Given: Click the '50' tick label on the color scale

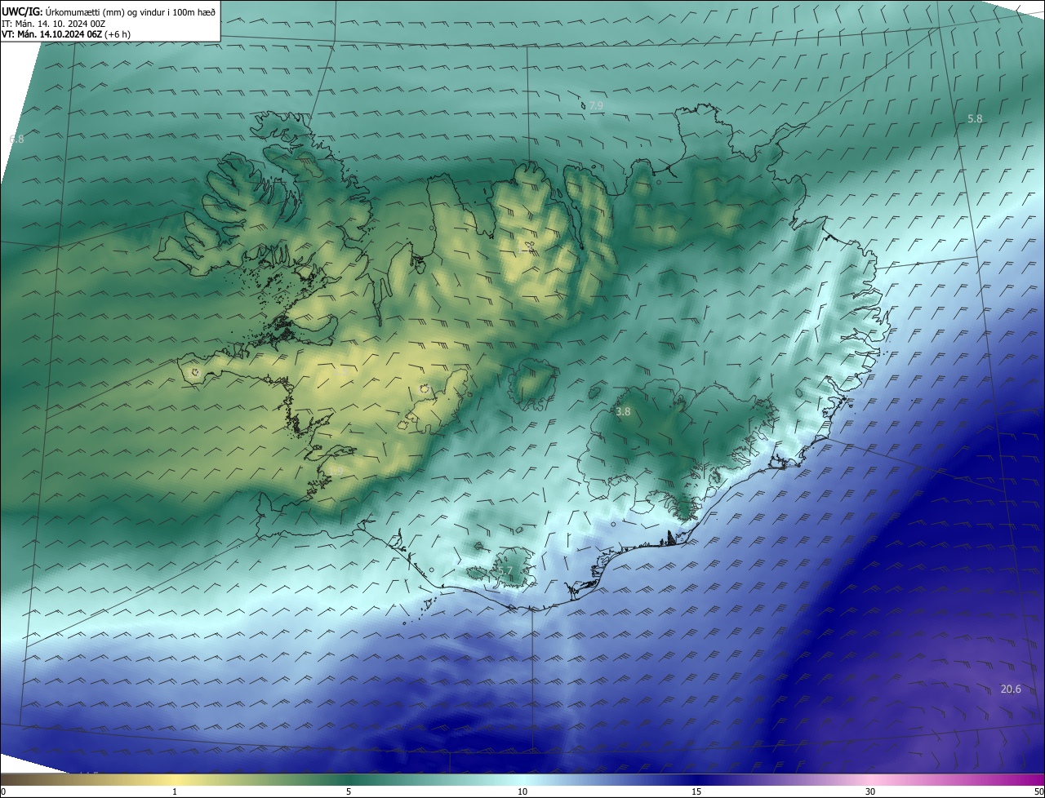Looking at the screenshot, I should point(1038,791).
